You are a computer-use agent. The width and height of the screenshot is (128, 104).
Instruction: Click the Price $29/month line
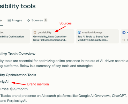(14, 89)
